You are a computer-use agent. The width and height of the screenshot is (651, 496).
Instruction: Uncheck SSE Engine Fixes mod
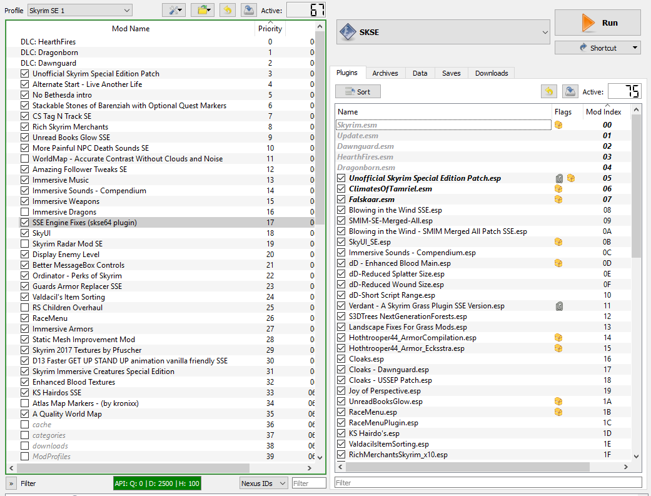click(x=25, y=222)
